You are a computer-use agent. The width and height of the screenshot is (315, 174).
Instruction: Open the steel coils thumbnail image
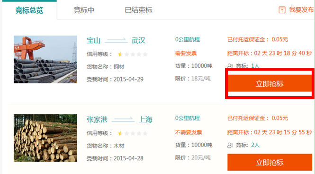pyautogui.click(x=45, y=59)
